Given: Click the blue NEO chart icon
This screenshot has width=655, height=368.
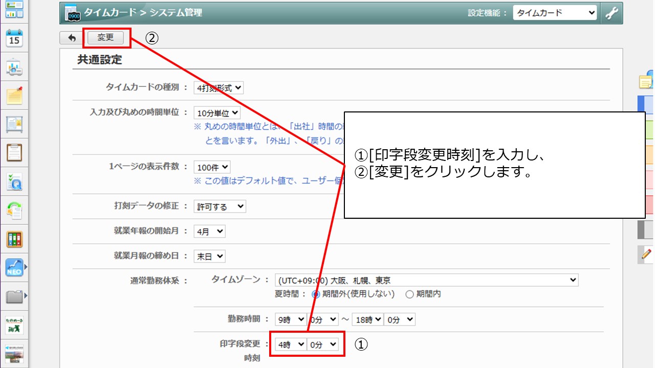Looking at the screenshot, I should (x=14, y=267).
